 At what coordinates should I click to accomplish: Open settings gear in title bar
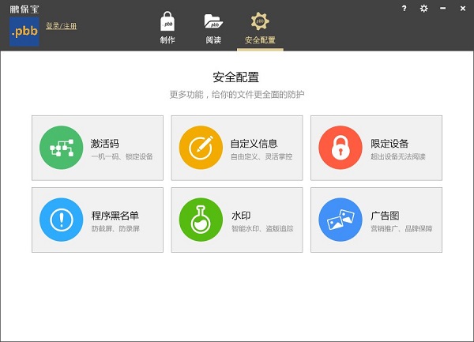[423, 9]
